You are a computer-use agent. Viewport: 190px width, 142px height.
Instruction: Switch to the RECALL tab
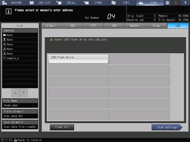[68, 3]
